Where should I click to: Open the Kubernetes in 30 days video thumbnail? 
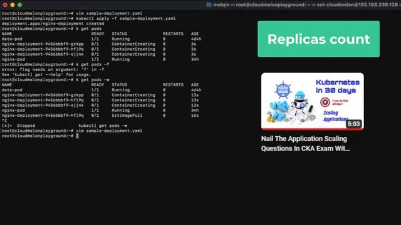pos(312,101)
